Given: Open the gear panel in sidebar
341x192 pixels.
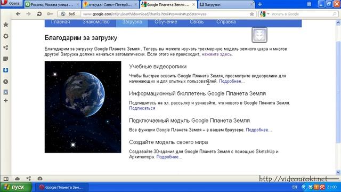Looking at the screenshot, I should tap(6, 36).
